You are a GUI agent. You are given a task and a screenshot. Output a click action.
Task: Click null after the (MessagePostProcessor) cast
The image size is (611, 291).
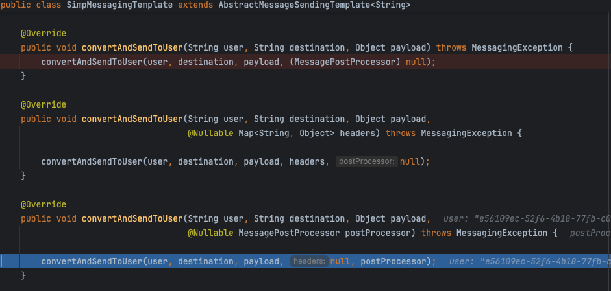click(x=416, y=62)
